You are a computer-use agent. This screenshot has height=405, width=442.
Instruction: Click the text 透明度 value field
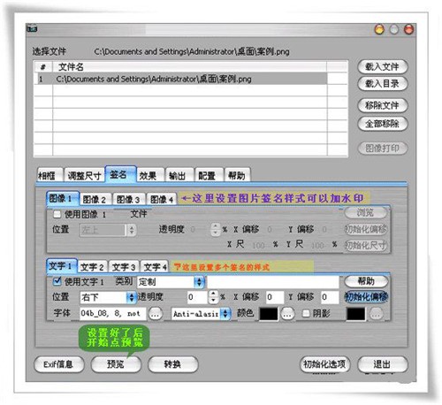[x=197, y=297]
